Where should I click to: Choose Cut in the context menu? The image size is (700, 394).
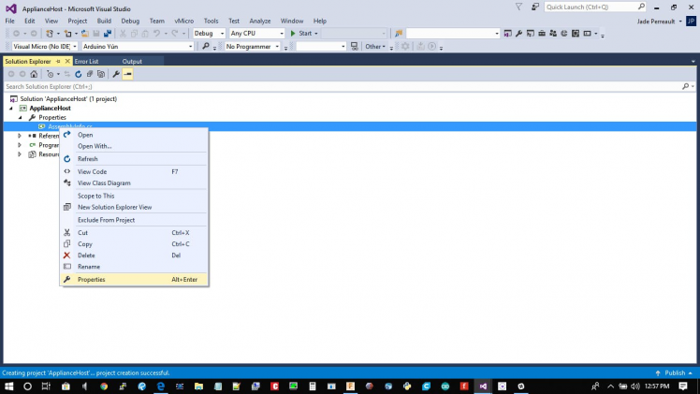click(x=134, y=233)
